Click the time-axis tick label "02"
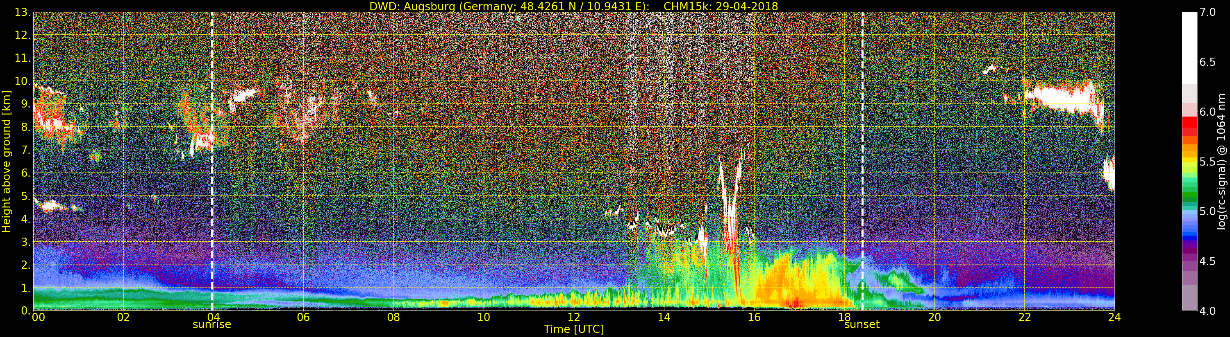This screenshot has width=1230, height=337. 123,317
